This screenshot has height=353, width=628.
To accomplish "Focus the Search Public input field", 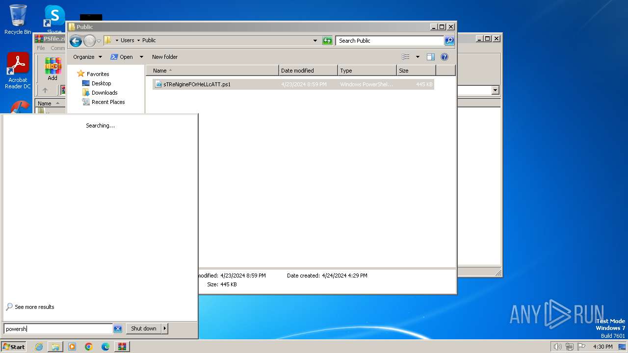I will pyautogui.click(x=390, y=41).
